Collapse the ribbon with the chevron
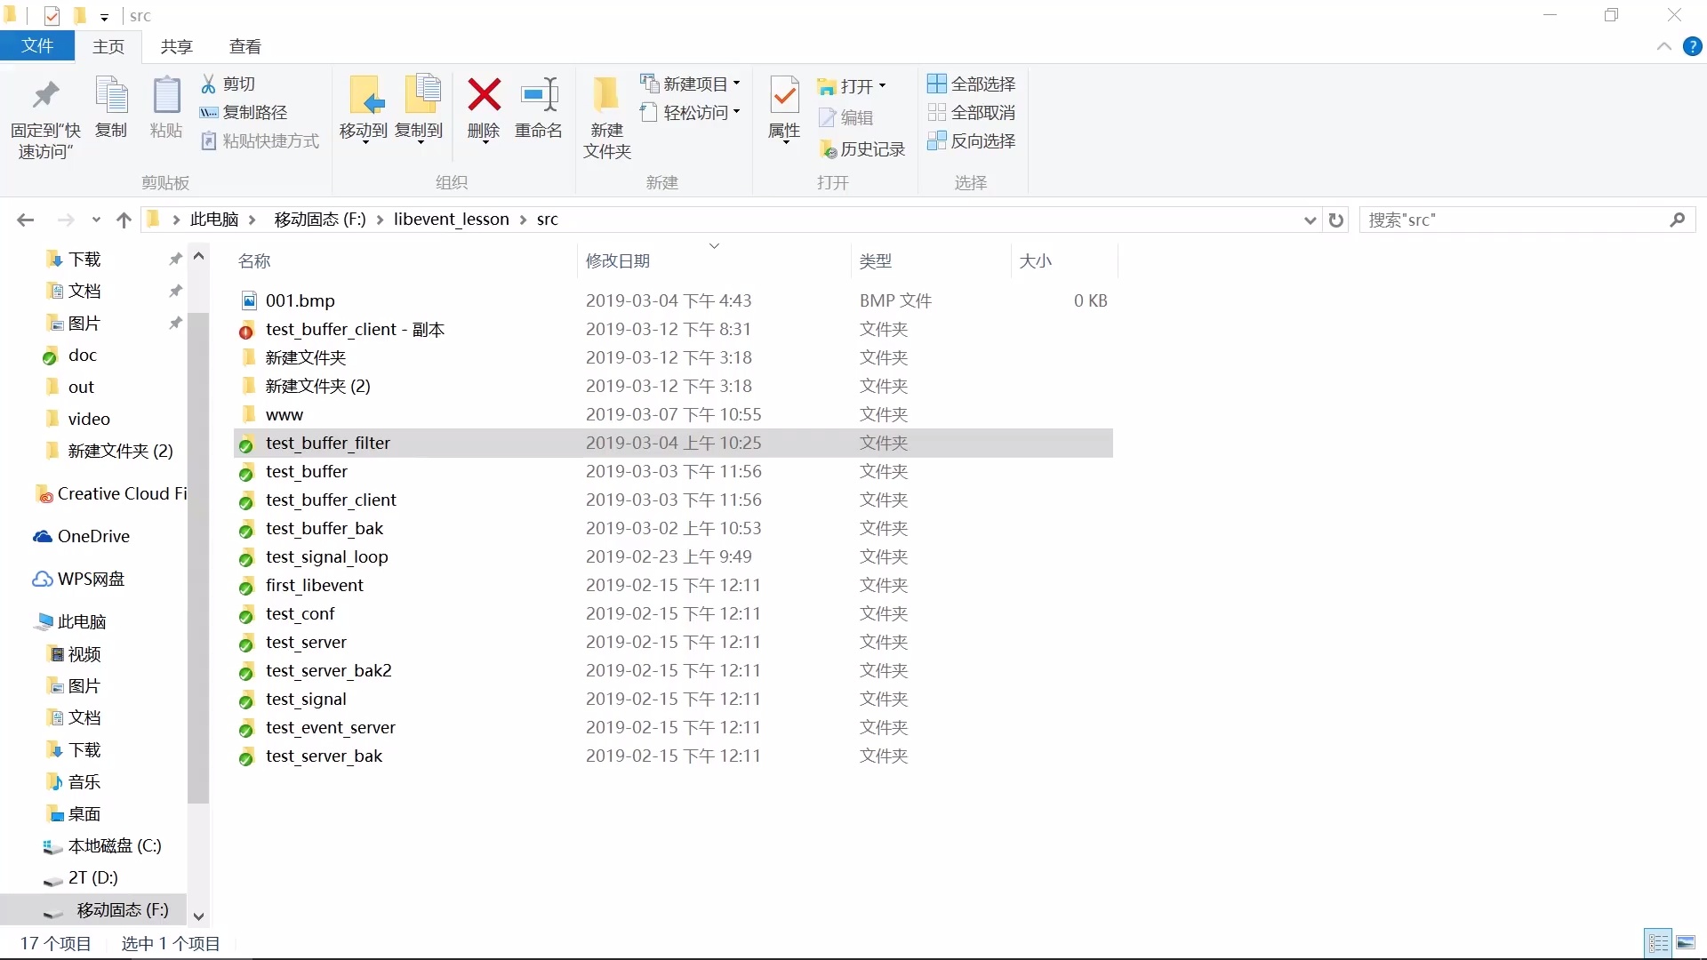1707x960 pixels. (1663, 46)
